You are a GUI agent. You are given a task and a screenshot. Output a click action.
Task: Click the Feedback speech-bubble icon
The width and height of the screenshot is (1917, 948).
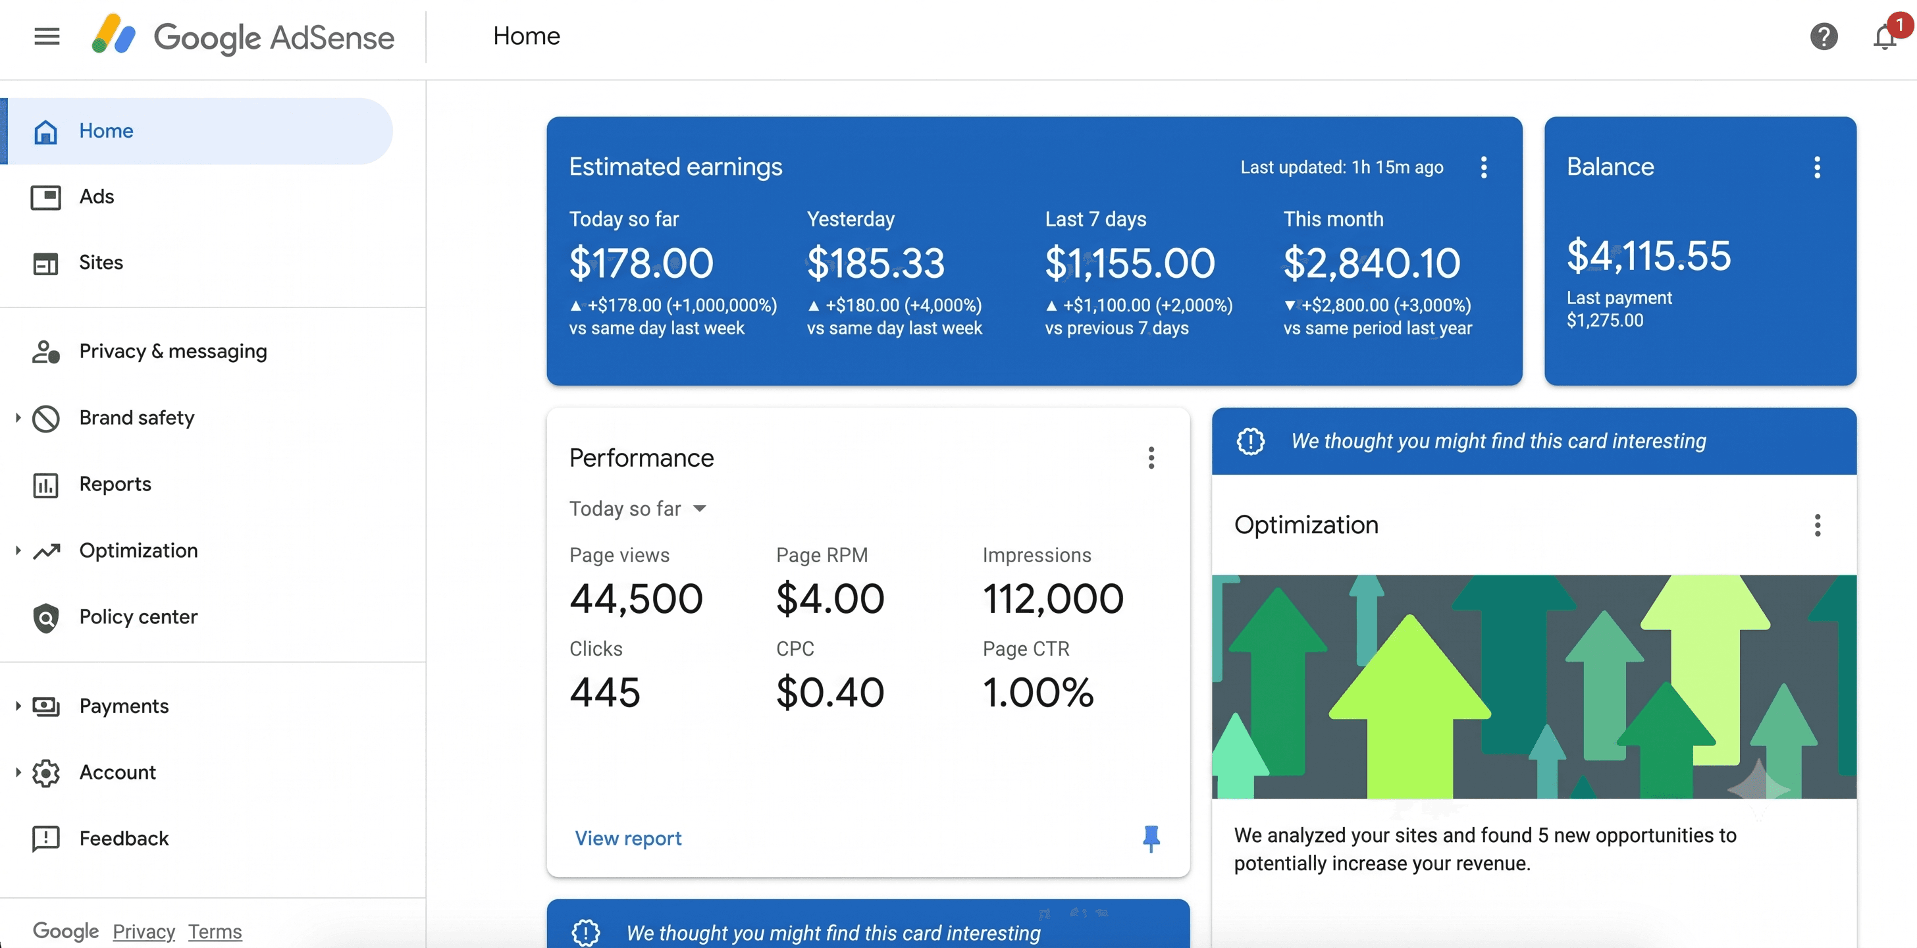[46, 839]
